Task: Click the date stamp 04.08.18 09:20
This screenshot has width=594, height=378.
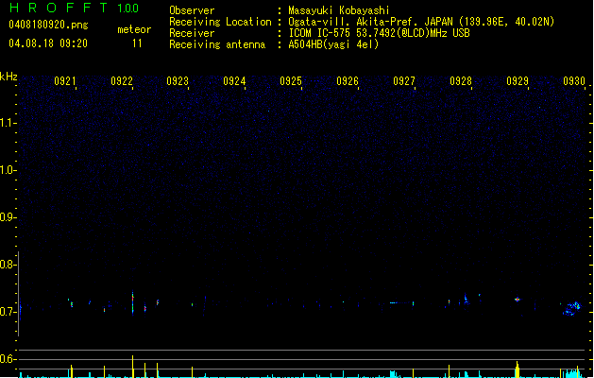Action: (48, 43)
